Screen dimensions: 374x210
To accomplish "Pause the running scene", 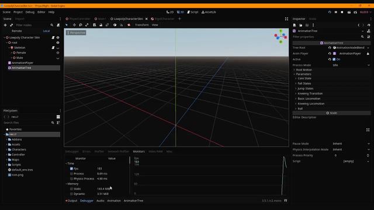I will pyautogui.click(x=336, y=12).
